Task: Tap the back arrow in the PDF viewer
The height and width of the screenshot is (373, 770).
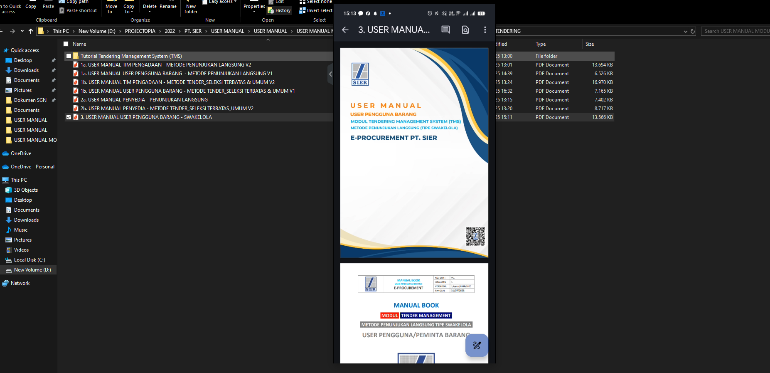Action: pyautogui.click(x=345, y=30)
